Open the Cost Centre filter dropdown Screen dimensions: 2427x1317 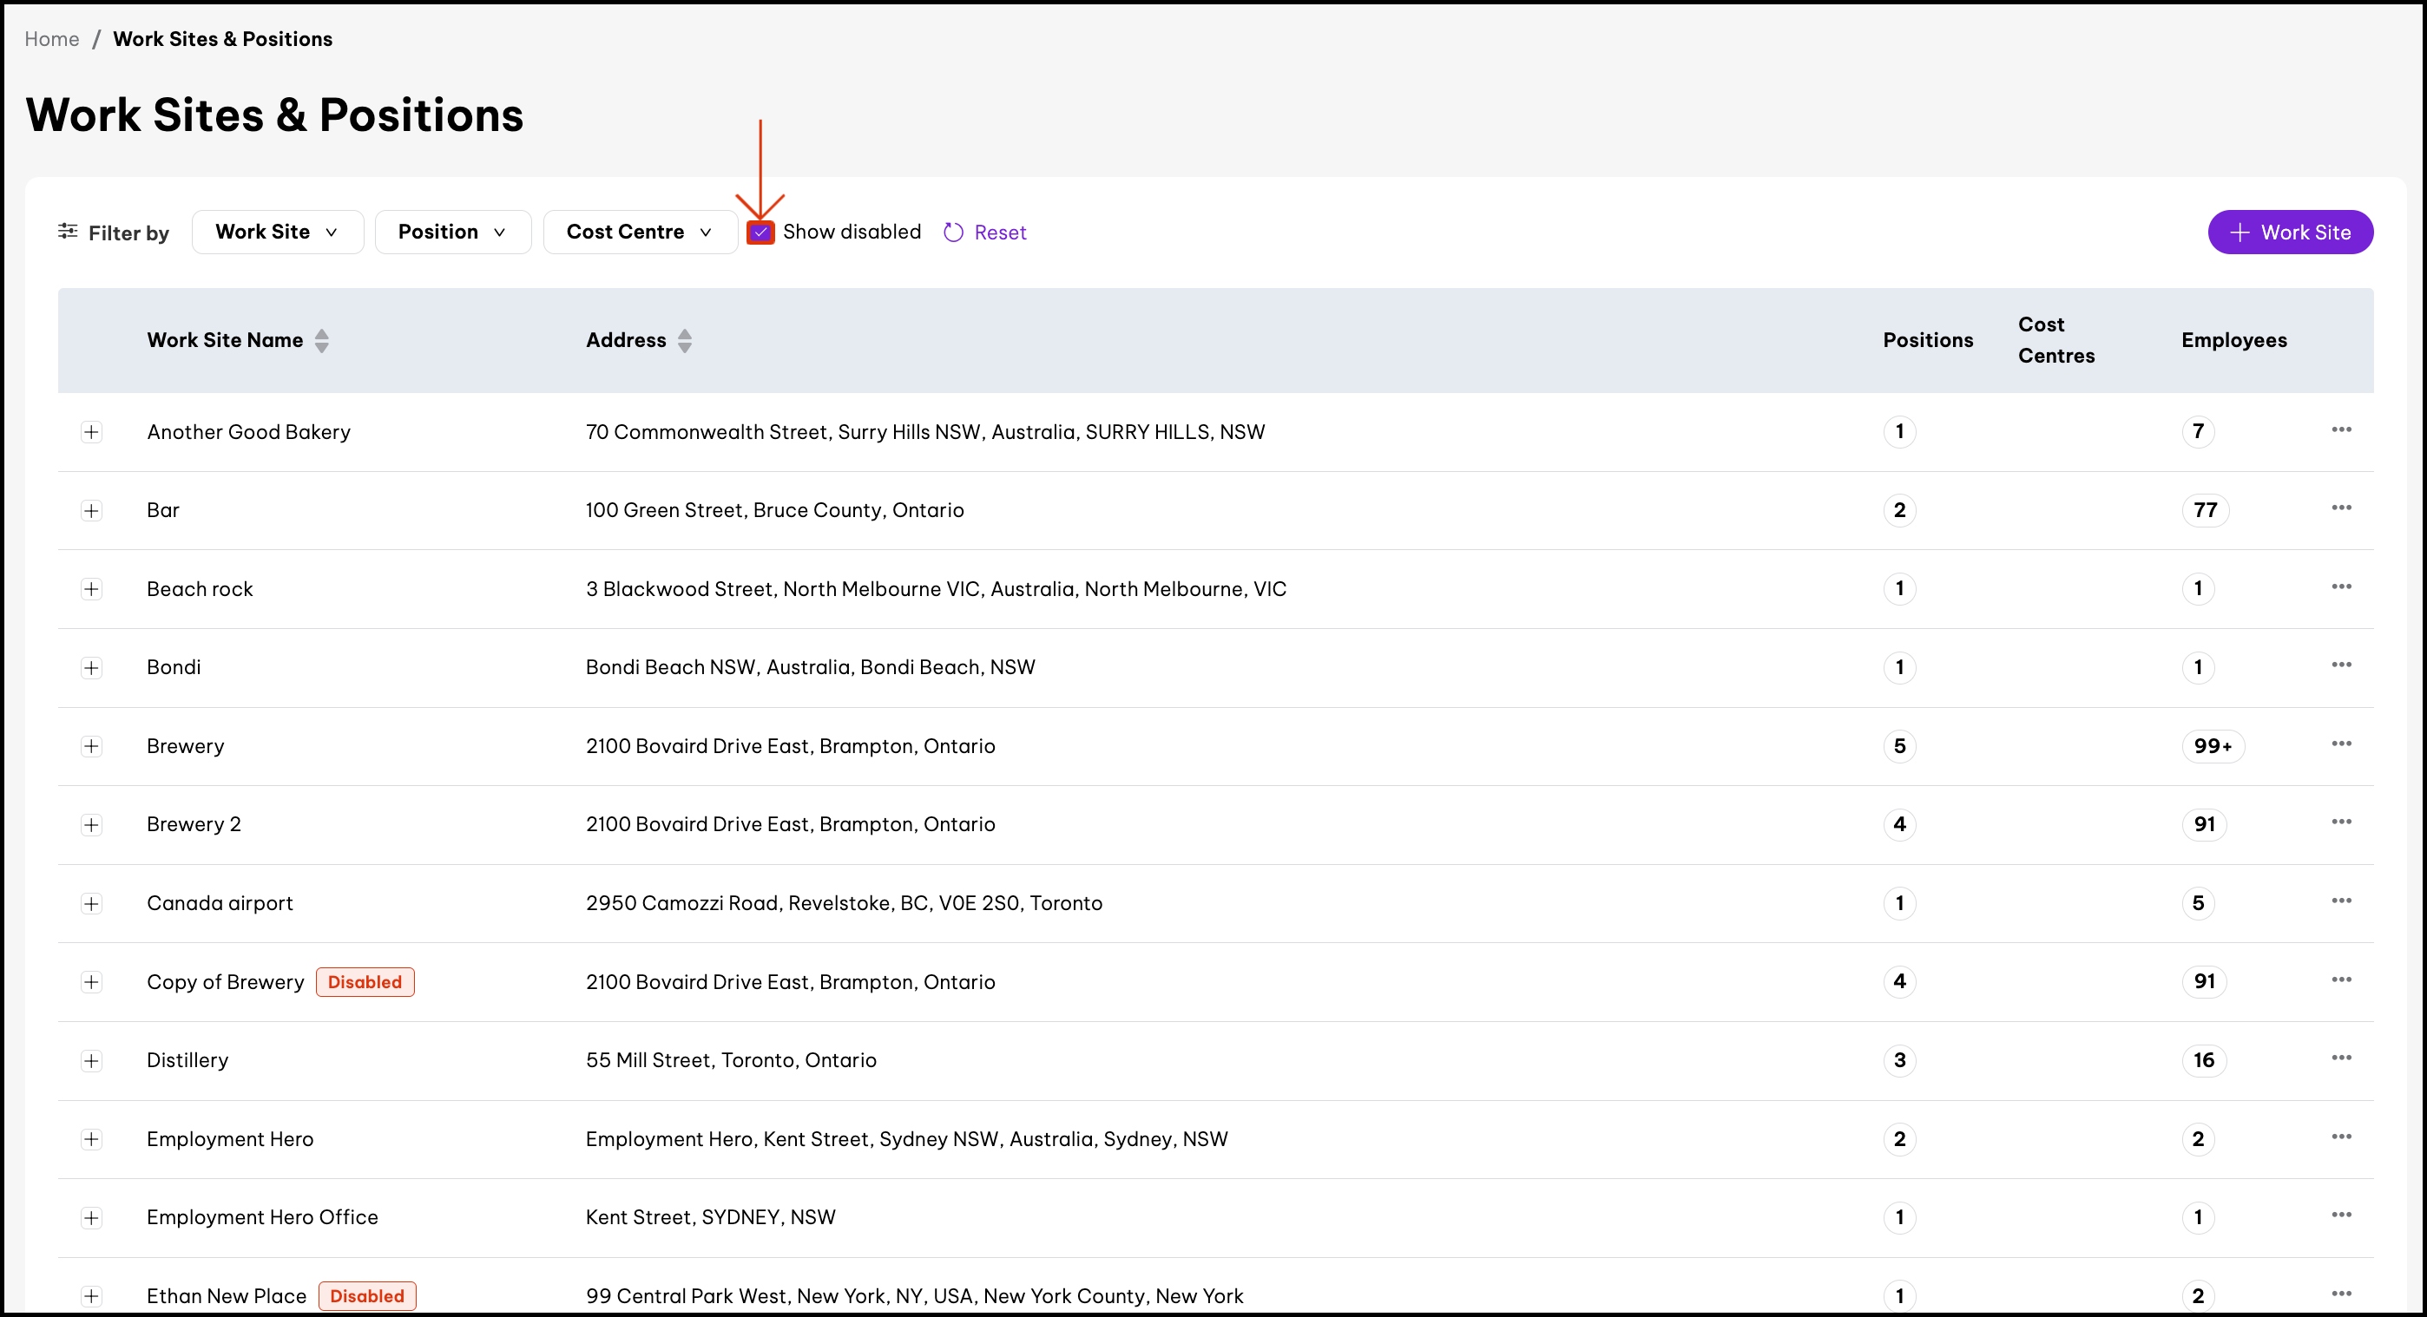640,233
